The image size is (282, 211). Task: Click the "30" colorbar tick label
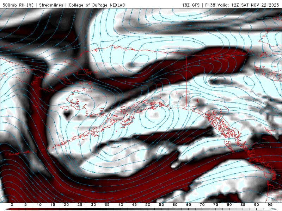click(x=93, y=205)
